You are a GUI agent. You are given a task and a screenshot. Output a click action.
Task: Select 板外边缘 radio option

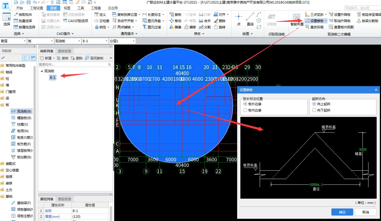tap(252, 104)
